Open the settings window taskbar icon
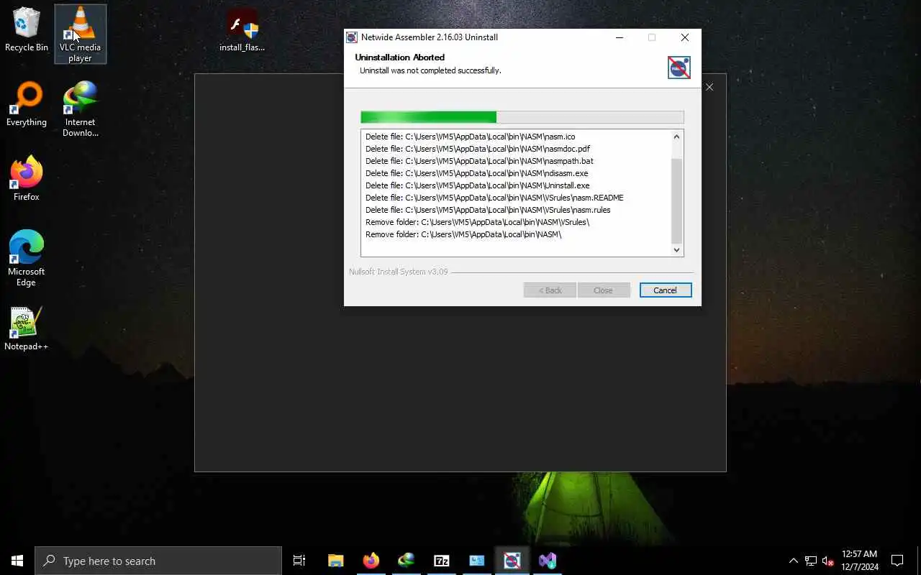 click(x=477, y=561)
